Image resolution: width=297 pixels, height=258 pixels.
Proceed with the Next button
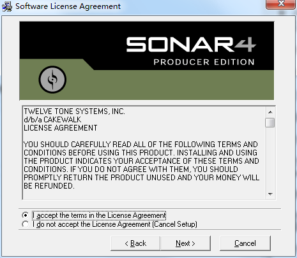(185, 243)
